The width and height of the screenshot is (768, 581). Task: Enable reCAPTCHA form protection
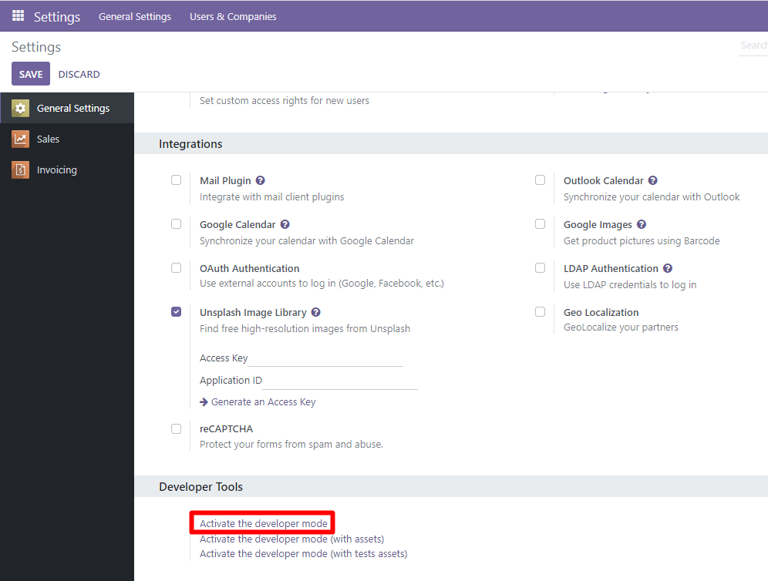click(176, 428)
